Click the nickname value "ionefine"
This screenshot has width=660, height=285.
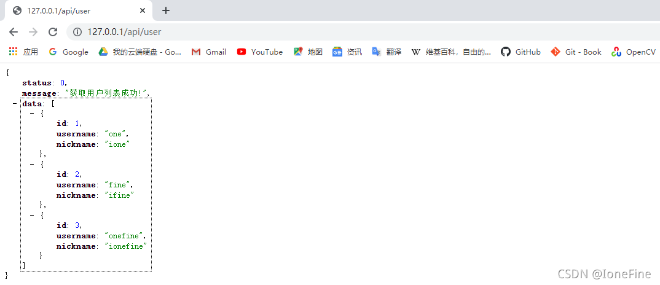coord(126,246)
